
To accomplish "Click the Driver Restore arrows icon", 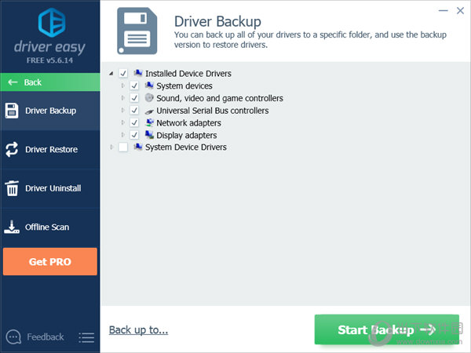I will pyautogui.click(x=12, y=149).
